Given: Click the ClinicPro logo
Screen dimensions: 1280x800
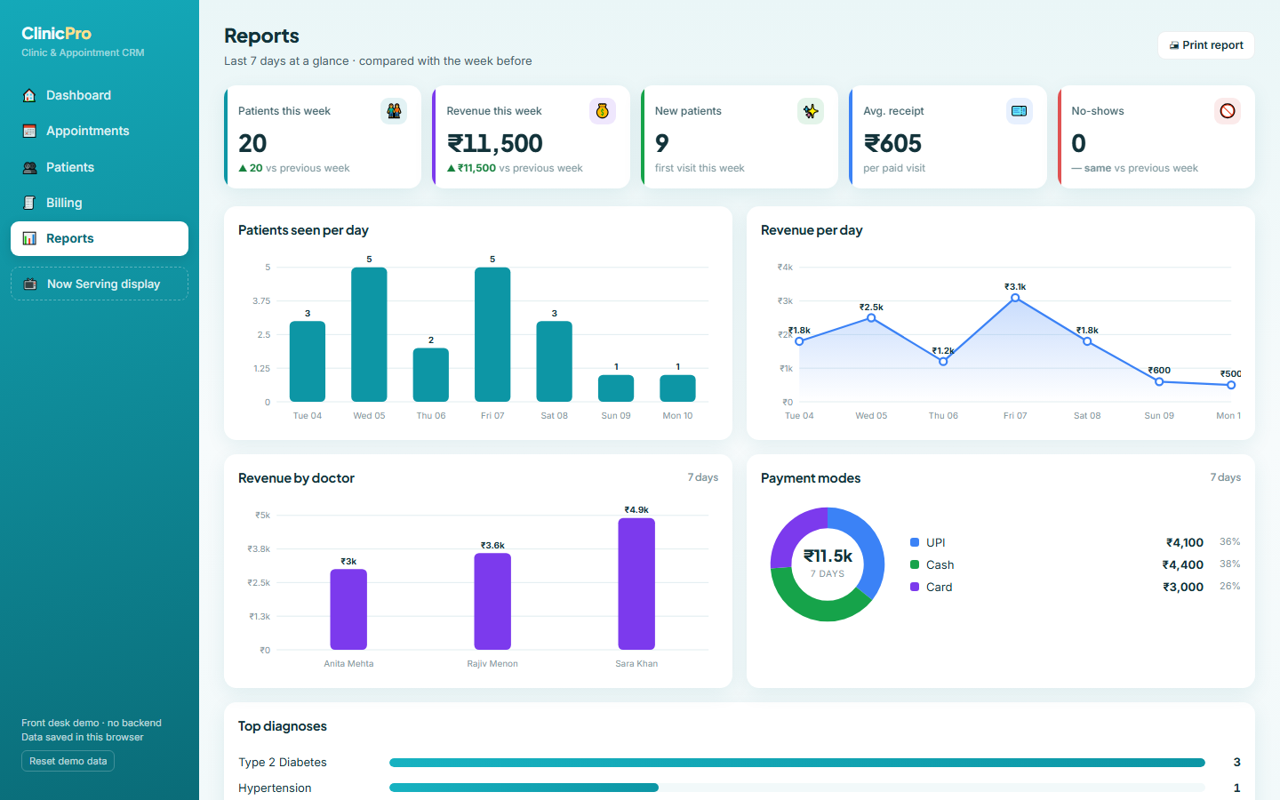Looking at the screenshot, I should point(57,33).
